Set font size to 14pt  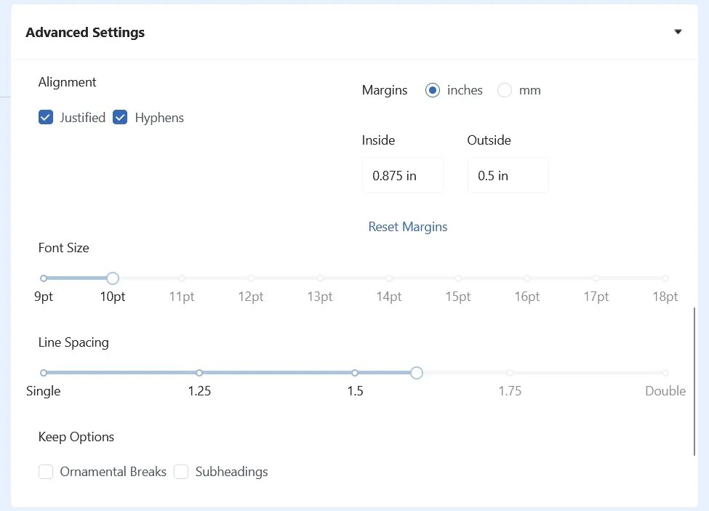[x=389, y=278]
